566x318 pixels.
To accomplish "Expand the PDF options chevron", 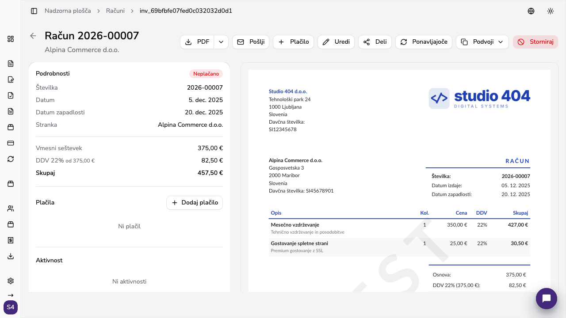I will (x=221, y=42).
